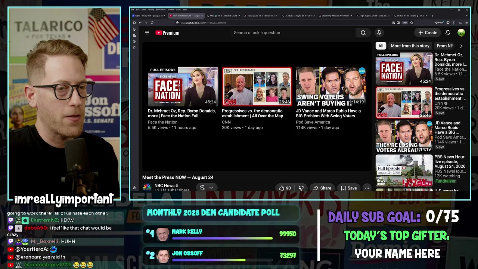
Task: Open the browser Bookmarks menu
Action: [161, 10]
